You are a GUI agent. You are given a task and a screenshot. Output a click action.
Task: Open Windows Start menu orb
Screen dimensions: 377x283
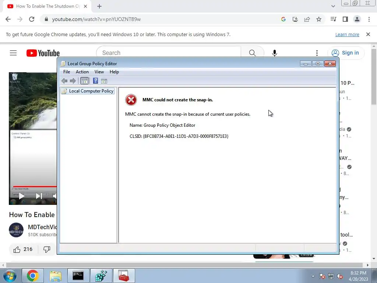coord(10,276)
